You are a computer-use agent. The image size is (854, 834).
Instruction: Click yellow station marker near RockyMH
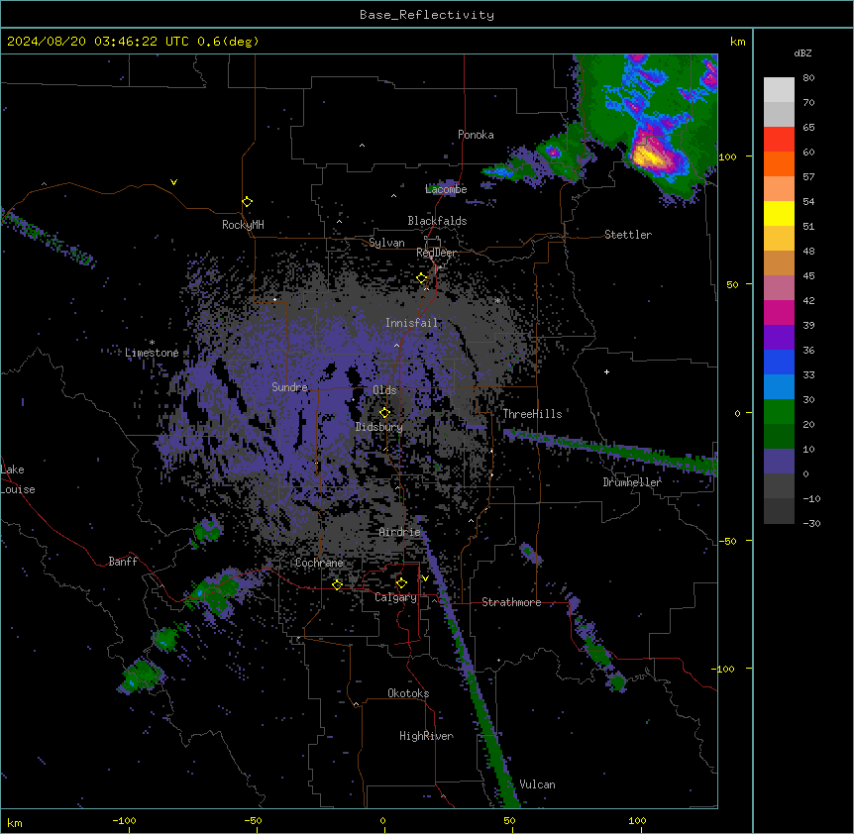click(247, 202)
